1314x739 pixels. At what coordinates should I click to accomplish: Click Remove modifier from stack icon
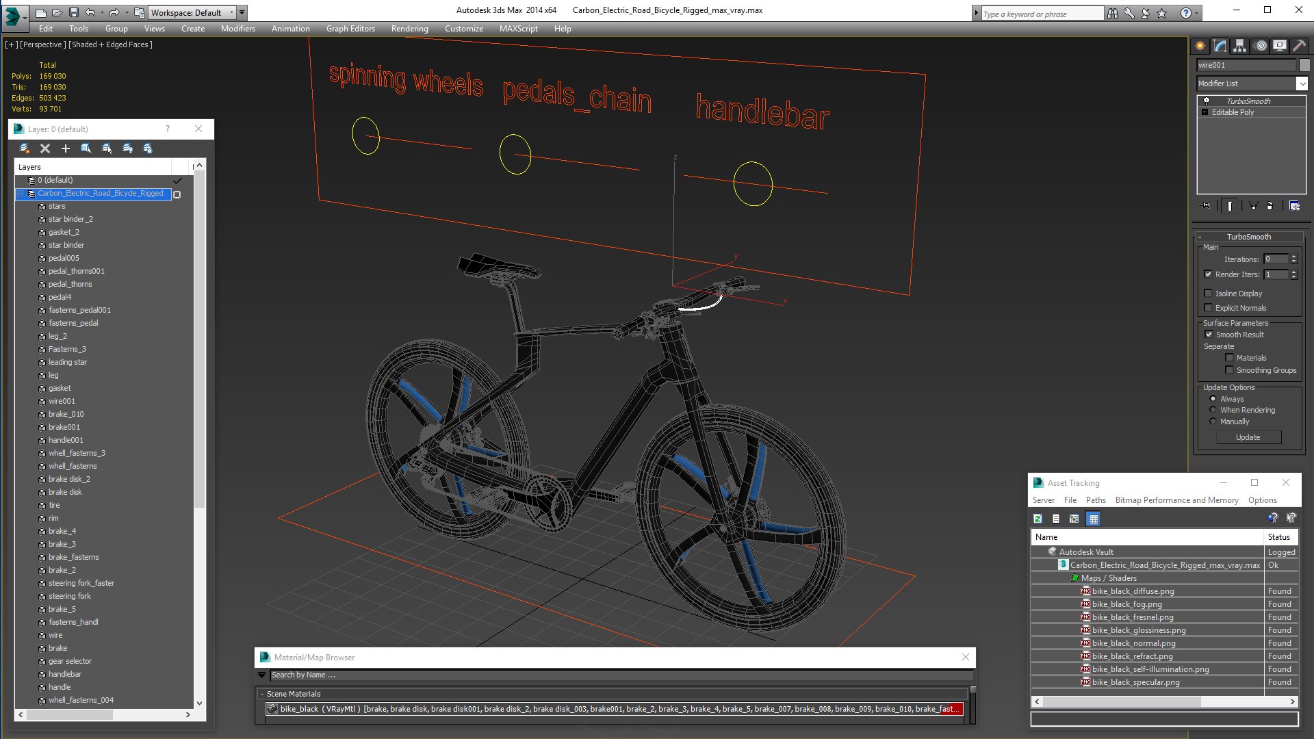tap(1270, 205)
